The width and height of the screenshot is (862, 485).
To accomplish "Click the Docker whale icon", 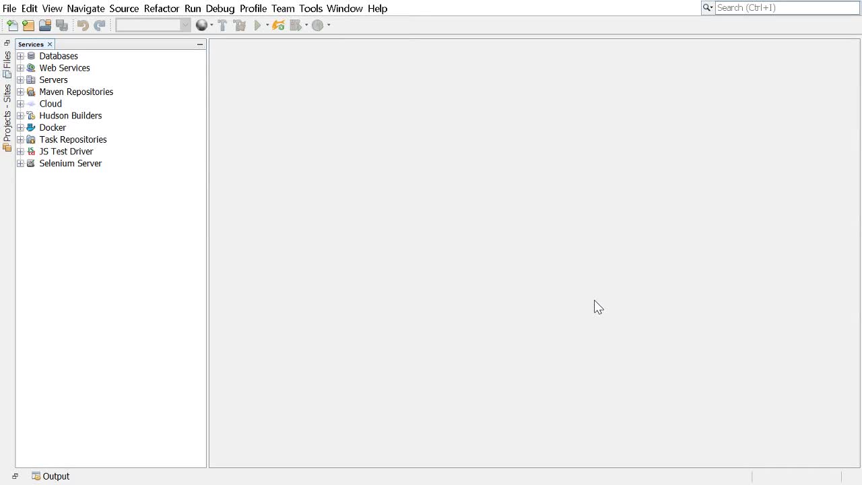I will pyautogui.click(x=31, y=127).
